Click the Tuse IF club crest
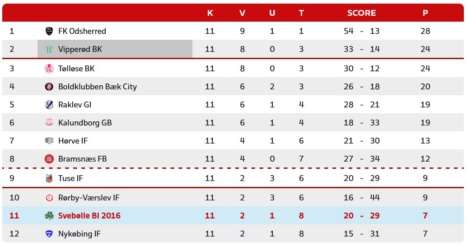The width and height of the screenshot is (467, 246). (49, 178)
